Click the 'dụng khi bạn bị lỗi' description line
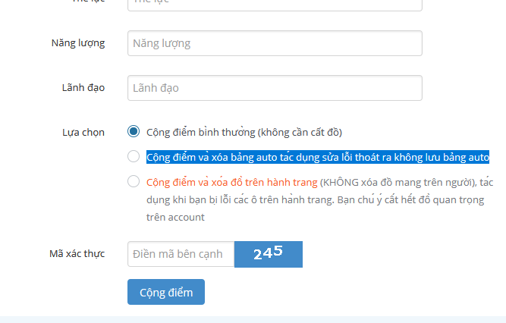Screen dimensions: 506x323 point(197,199)
